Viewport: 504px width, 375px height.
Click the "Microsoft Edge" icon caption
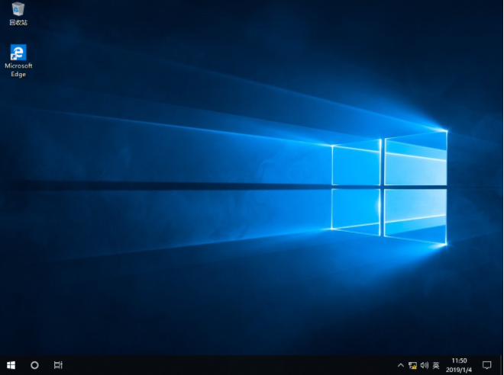coord(18,69)
